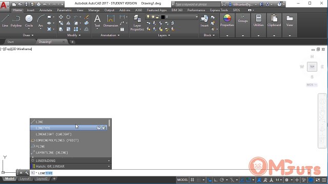Screen dimensions: 328x184
Task: Toggle MODEL space button in status bar
Action: 182,180
